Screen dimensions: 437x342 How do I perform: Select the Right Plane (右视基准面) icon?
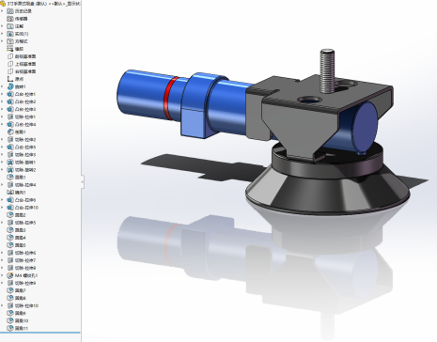point(10,71)
